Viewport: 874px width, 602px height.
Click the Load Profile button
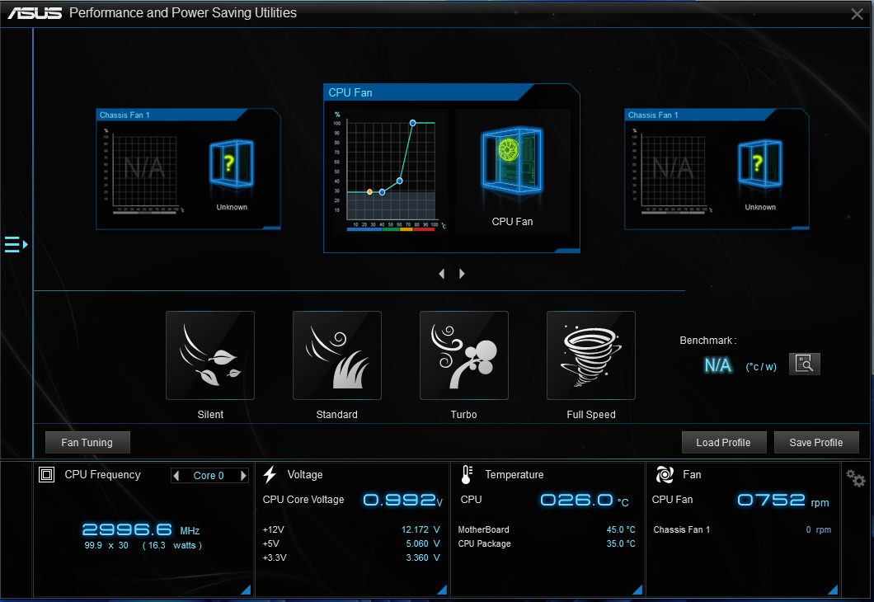coord(723,443)
